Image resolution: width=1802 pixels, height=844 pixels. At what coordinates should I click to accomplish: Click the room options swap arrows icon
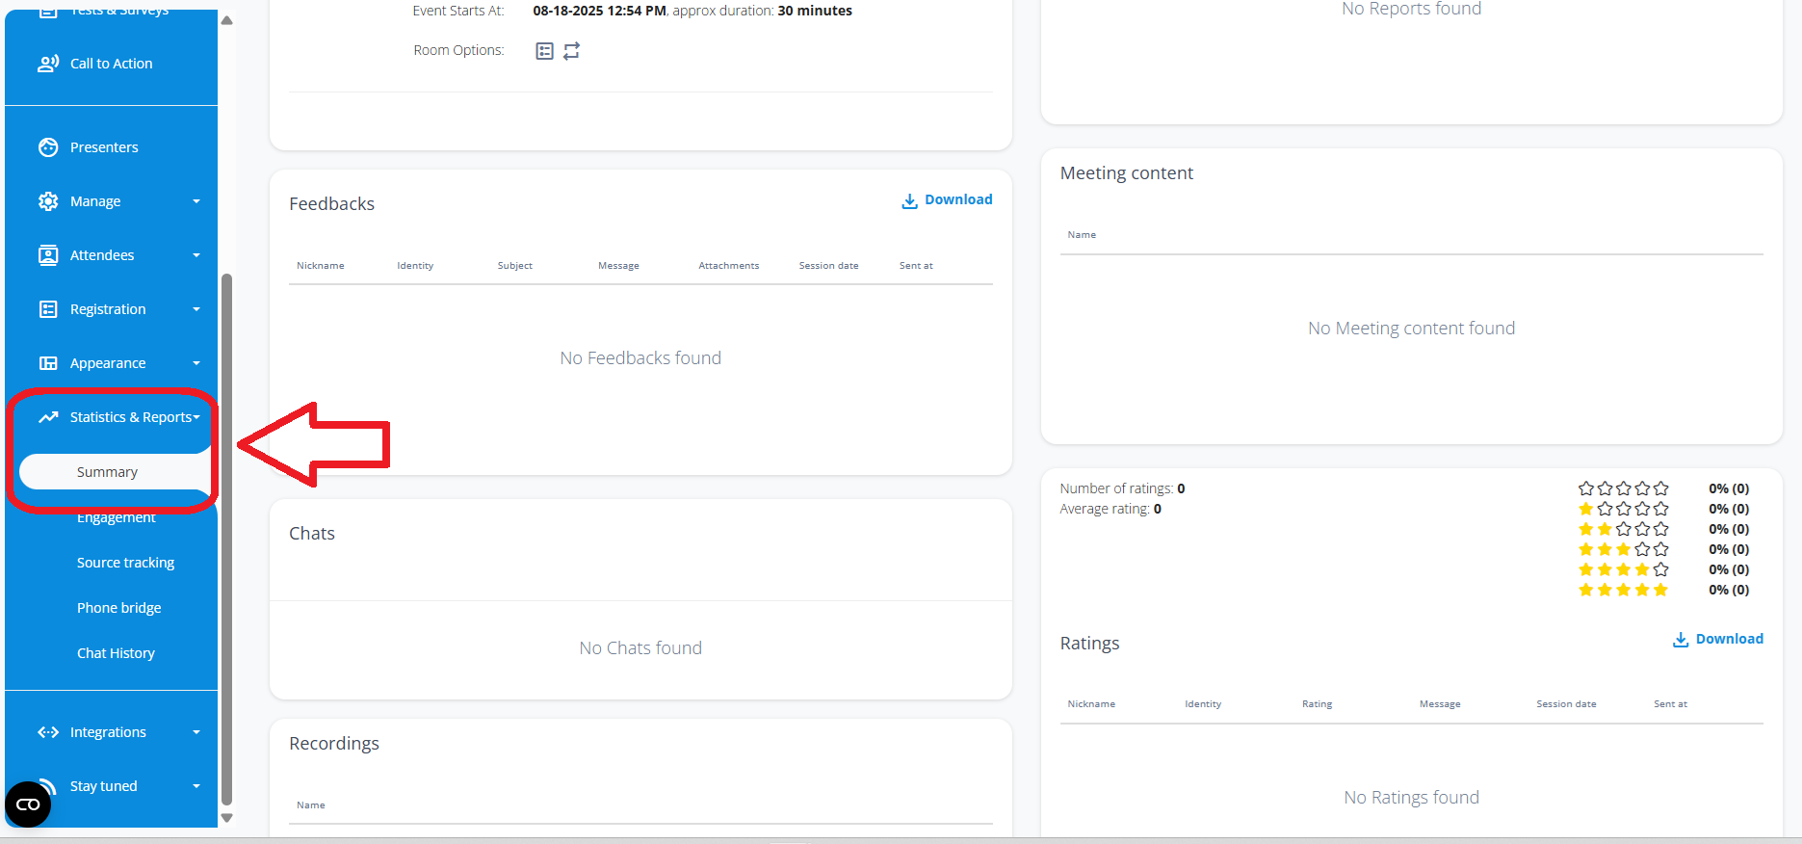pyautogui.click(x=572, y=51)
